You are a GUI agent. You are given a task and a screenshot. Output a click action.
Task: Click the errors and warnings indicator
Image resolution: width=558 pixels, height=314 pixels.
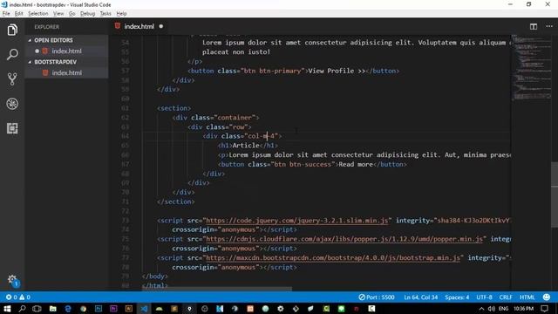pyautogui.click(x=17, y=297)
